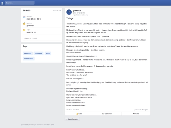Screen dimensions: 171x128
Task: Visit the goshintai.neocities.org link
Action: [80, 15]
